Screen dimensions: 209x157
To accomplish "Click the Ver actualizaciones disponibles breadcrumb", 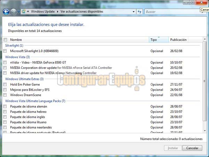I will 82,12.
